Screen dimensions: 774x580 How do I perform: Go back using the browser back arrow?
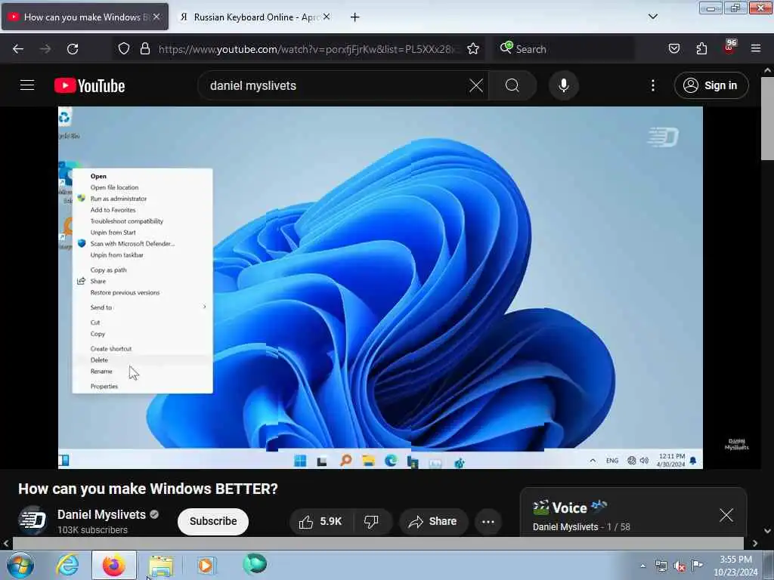[x=18, y=49]
